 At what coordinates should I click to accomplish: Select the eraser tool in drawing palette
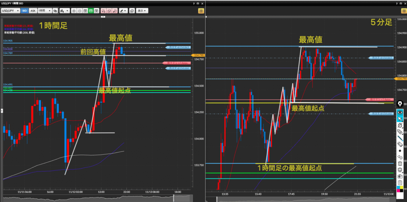400,144
